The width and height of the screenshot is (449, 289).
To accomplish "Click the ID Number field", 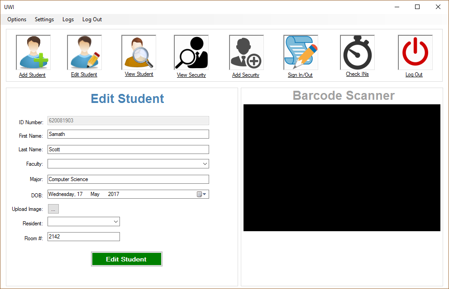I will [x=128, y=121].
